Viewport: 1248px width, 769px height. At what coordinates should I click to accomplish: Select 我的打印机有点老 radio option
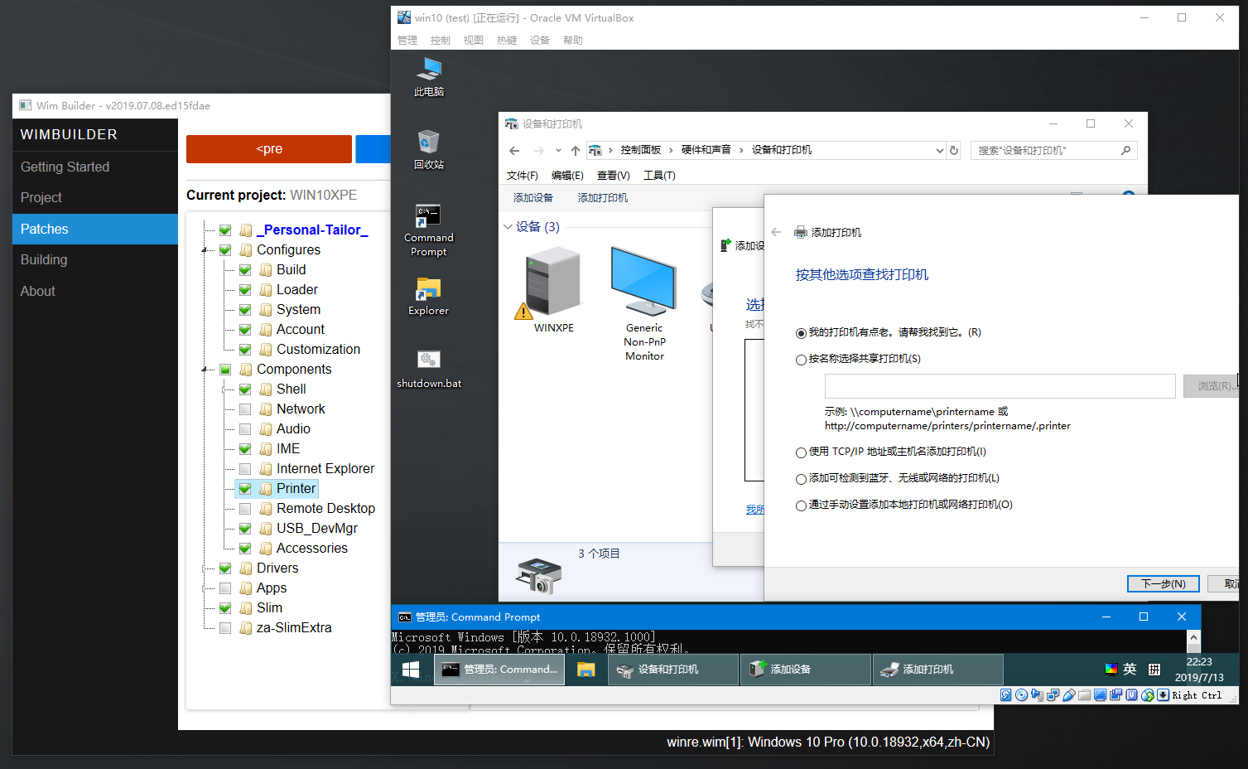(x=801, y=333)
